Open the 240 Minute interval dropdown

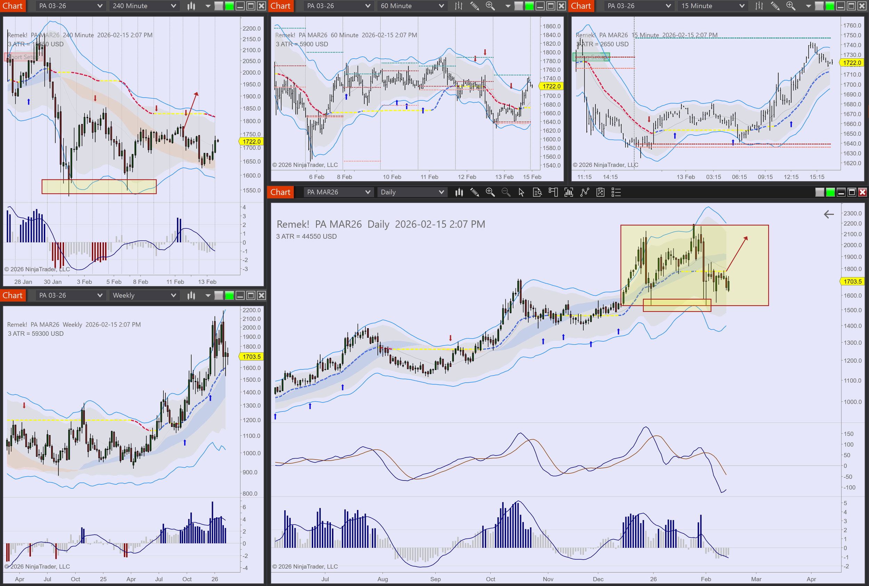pyautogui.click(x=144, y=6)
